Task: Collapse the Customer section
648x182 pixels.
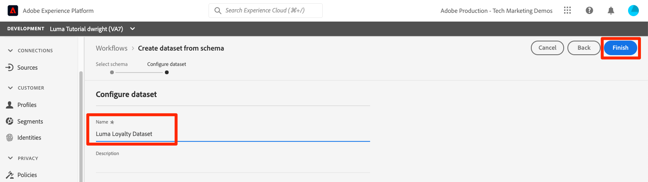Action: point(11,88)
